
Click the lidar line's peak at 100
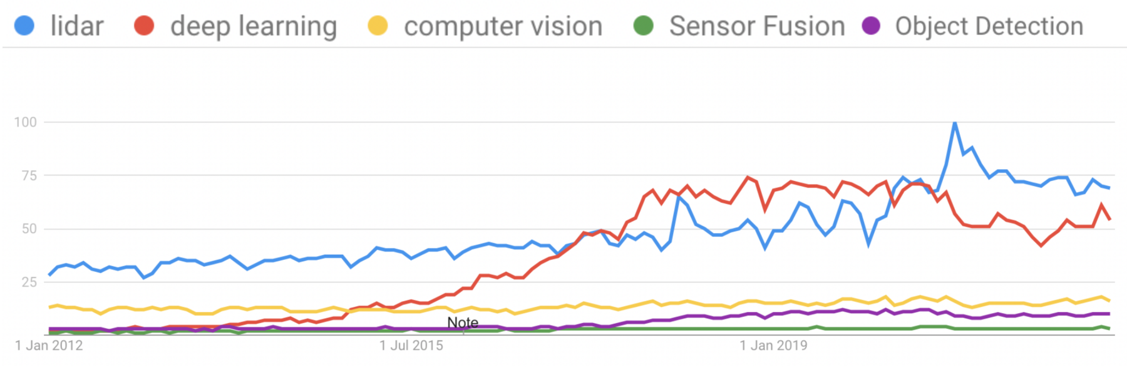tap(954, 123)
